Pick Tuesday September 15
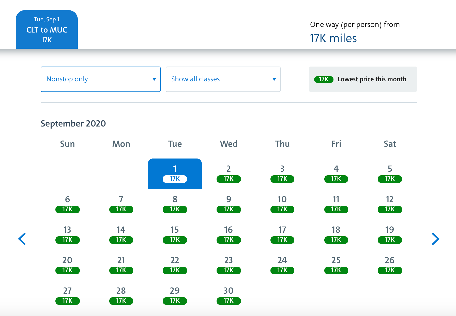The width and height of the screenshot is (456, 316). [175, 235]
